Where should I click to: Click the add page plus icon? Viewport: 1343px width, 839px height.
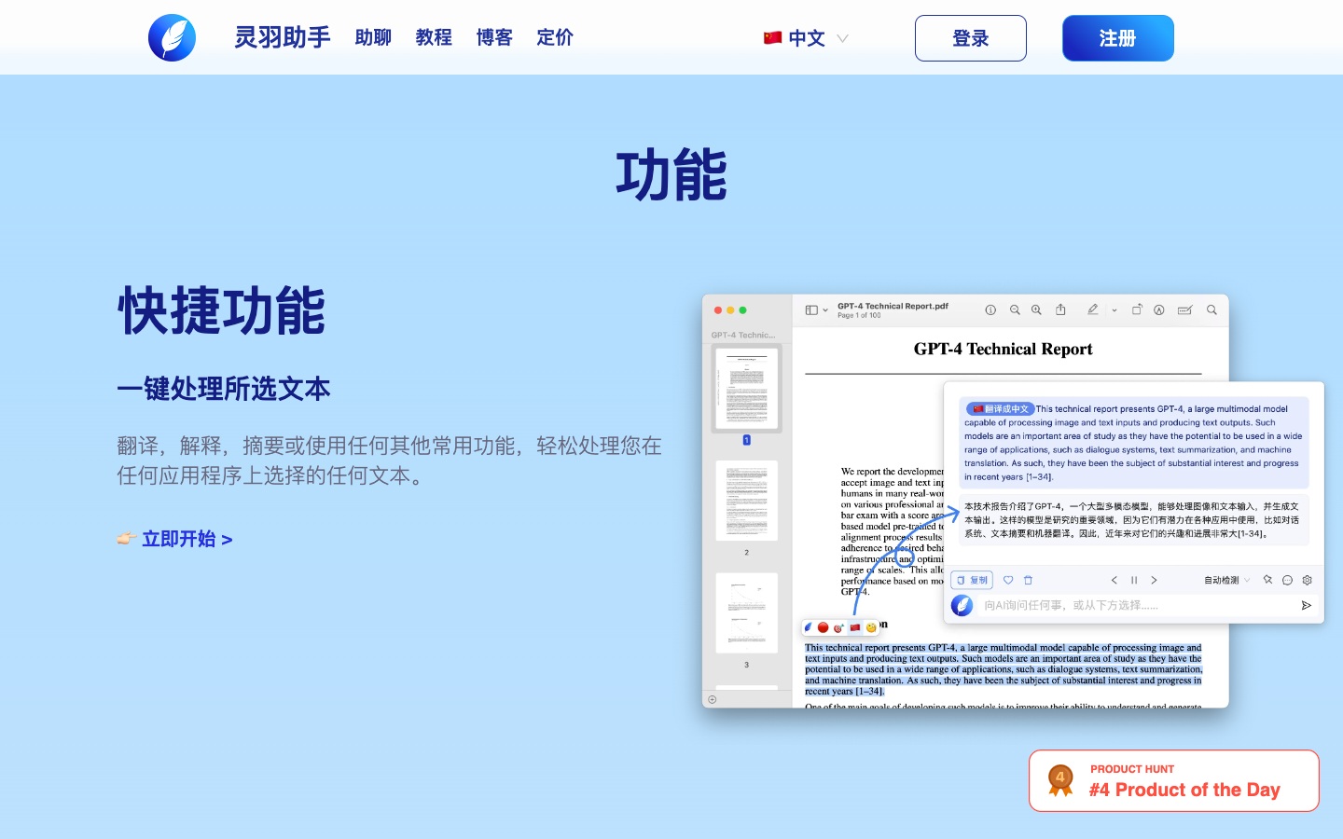click(x=713, y=699)
